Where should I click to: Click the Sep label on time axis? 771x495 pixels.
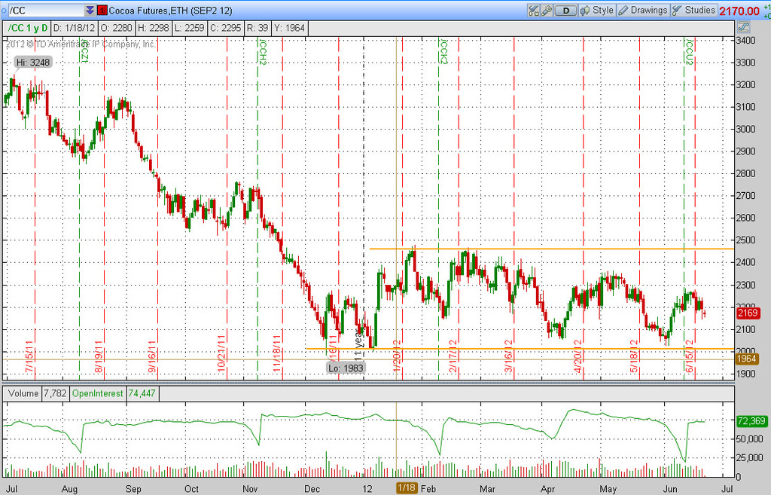point(133,489)
